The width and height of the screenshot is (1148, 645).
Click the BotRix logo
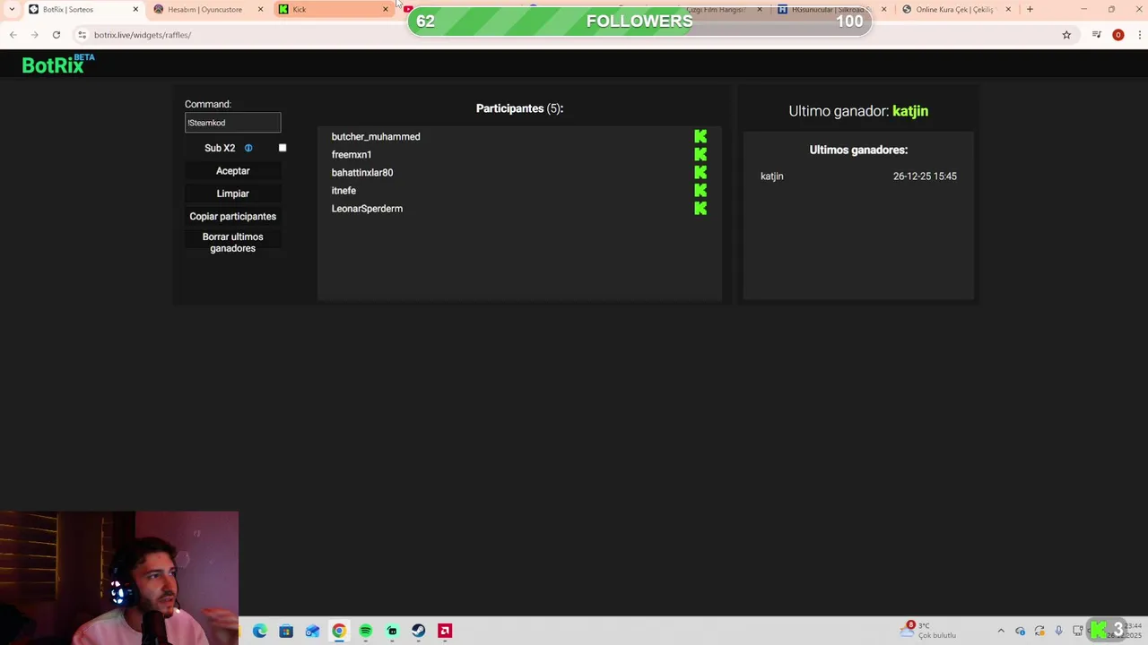(58, 64)
